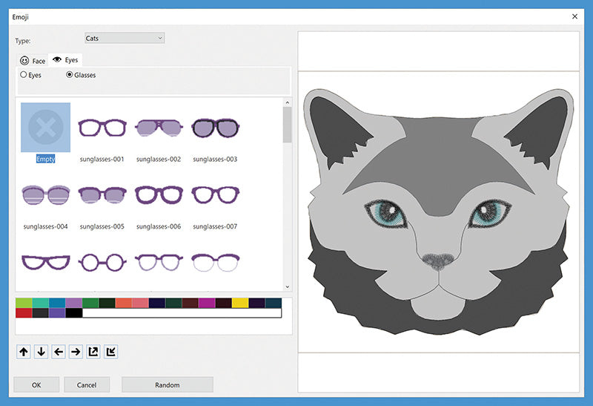Click the enlarge (arrow out) icon
The height and width of the screenshot is (406, 593).
[93, 352]
